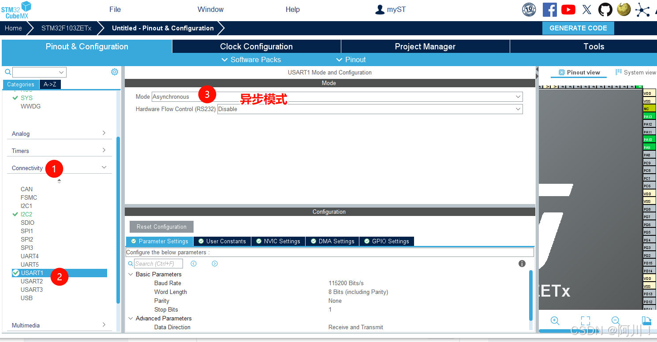Go to previous parameter search result
The width and height of the screenshot is (657, 342).
(194, 264)
